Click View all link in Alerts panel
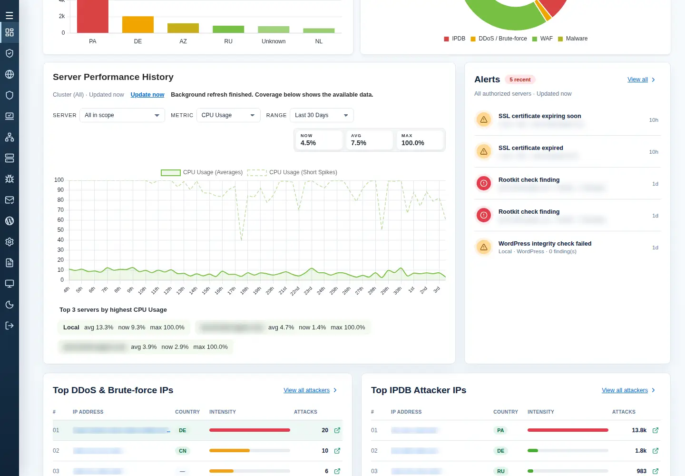Screen dimensions: 685x476 (637, 79)
